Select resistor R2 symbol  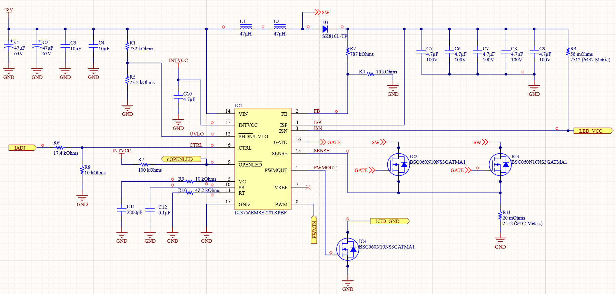click(x=348, y=52)
